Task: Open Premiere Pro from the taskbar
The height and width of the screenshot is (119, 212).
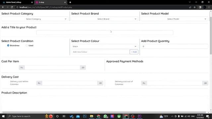Action: [139, 116]
